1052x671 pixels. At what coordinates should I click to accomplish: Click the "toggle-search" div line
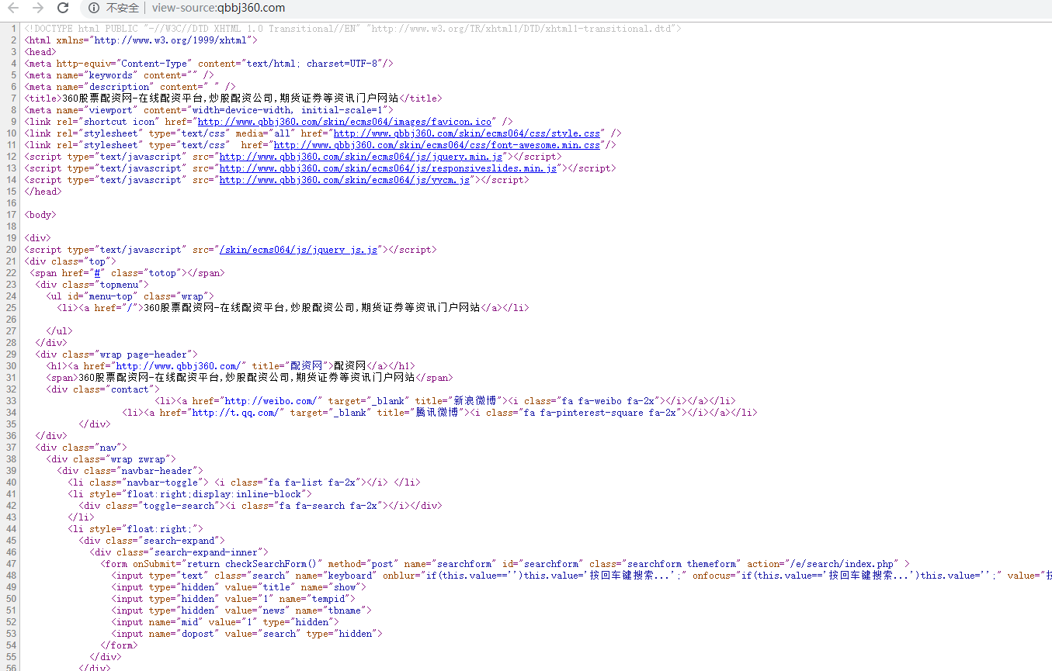(260, 506)
